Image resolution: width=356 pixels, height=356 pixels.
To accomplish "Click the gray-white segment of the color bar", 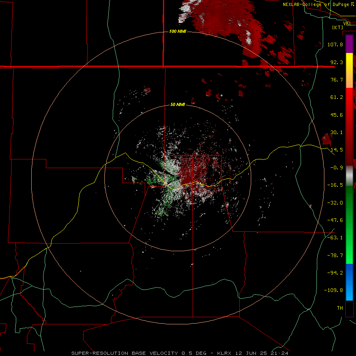I will [x=349, y=176].
